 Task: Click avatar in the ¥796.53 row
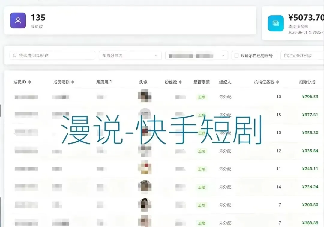145,96
